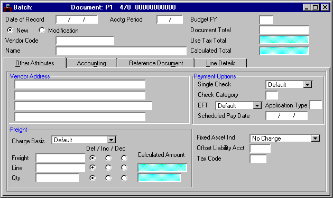The image size is (333, 198).
Task: Open the EFT dropdown
Action: (257, 105)
